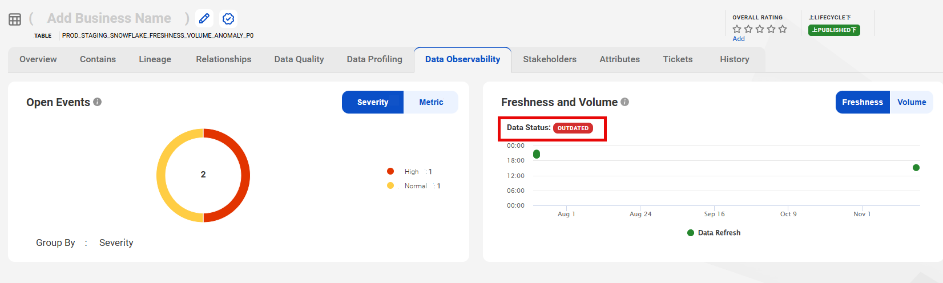
Task: Click the Outdated data status badge
Action: 573,128
